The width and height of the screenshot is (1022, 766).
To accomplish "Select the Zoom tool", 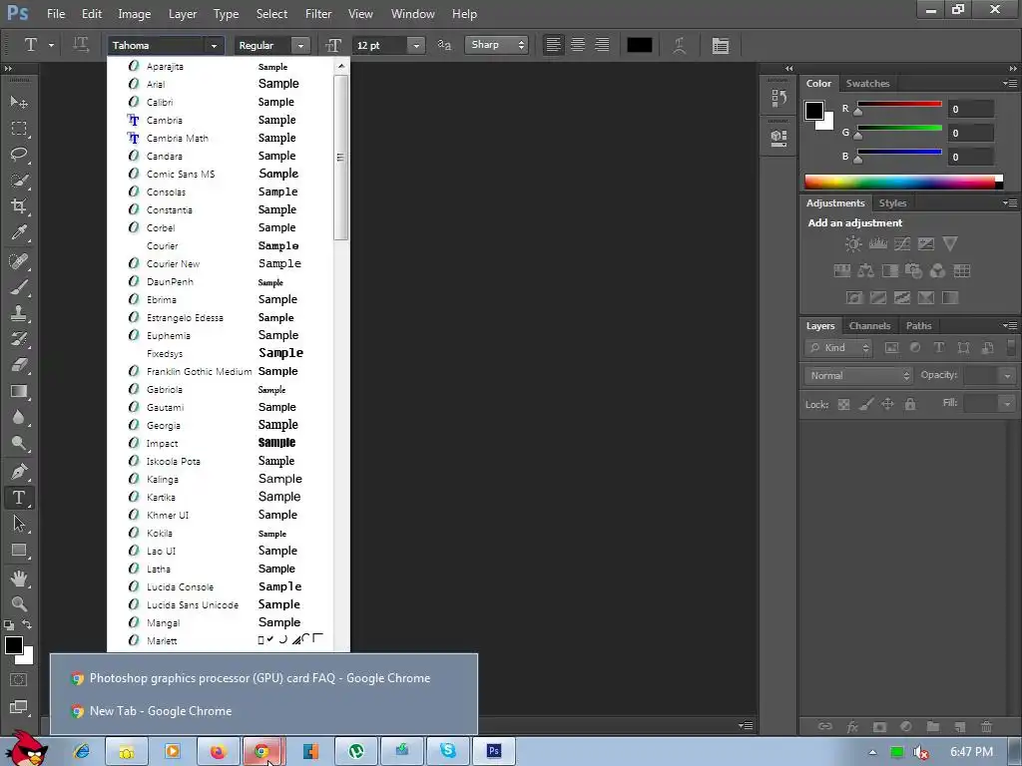I will click(x=19, y=603).
